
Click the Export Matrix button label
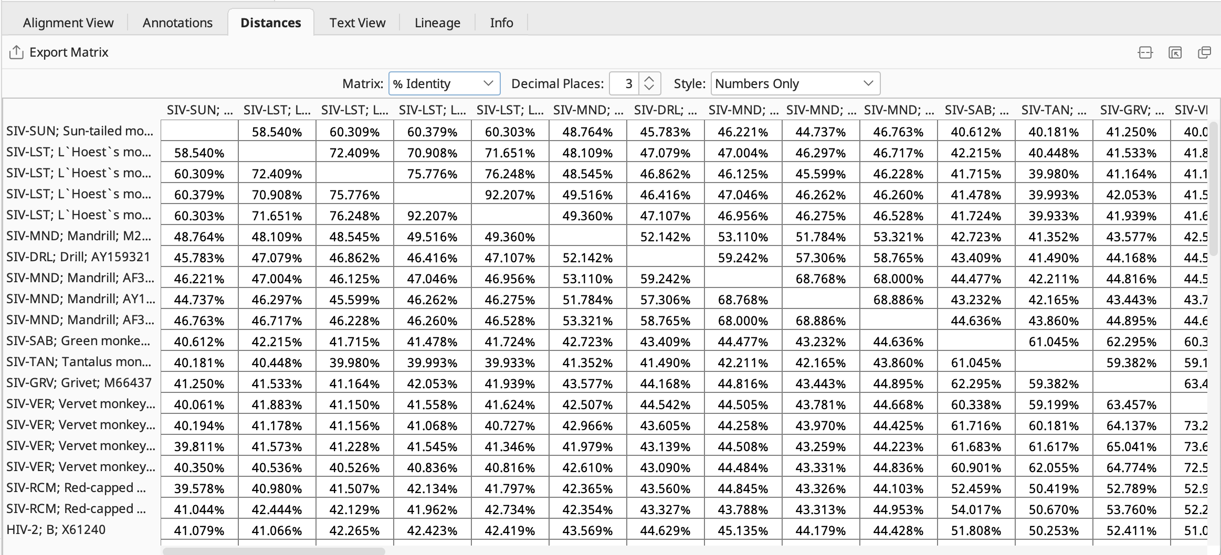pos(69,52)
